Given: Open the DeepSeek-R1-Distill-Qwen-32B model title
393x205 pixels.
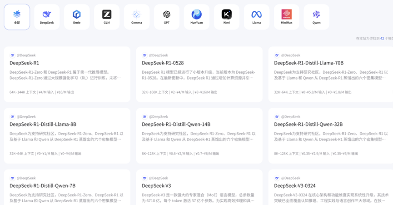Looking at the screenshot, I should point(308,124).
